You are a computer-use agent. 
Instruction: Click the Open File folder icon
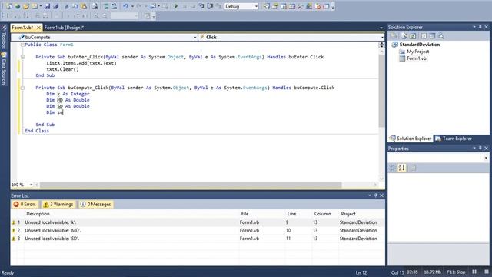point(25,6)
